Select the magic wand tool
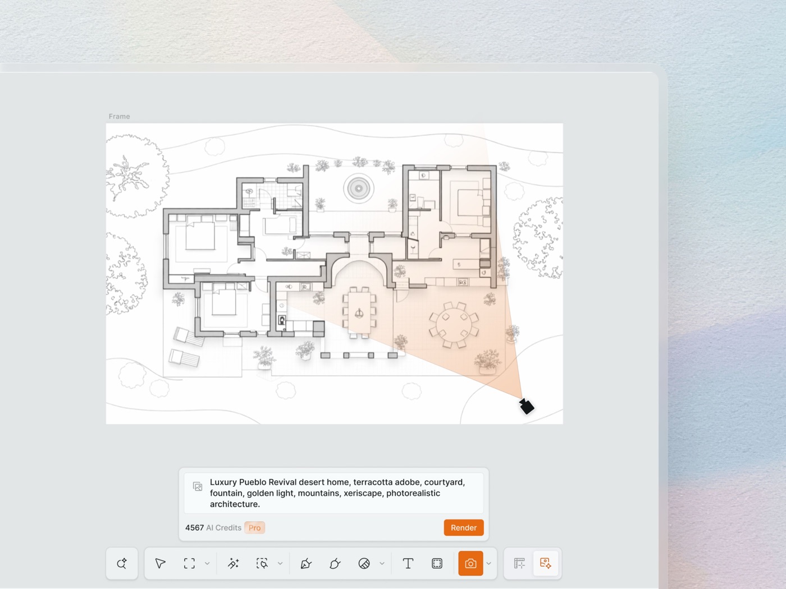The height and width of the screenshot is (589, 786). [x=234, y=563]
